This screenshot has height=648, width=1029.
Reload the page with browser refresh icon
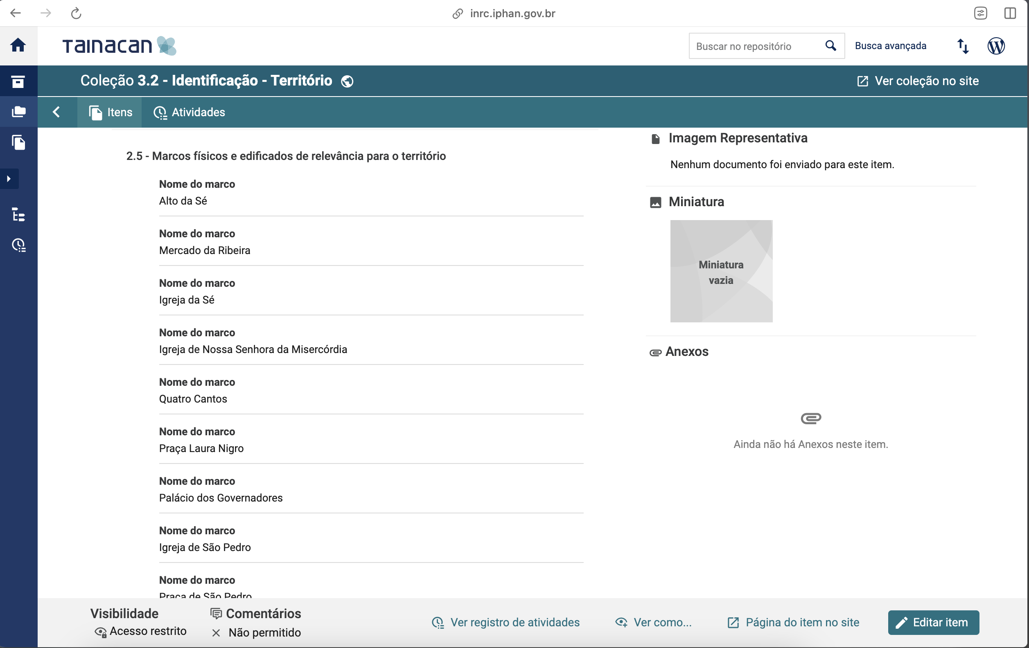pyautogui.click(x=76, y=13)
